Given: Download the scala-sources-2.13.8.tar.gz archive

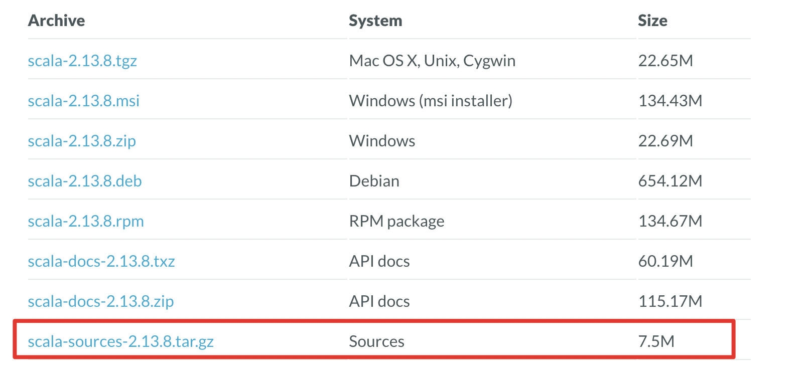Looking at the screenshot, I should coord(120,341).
